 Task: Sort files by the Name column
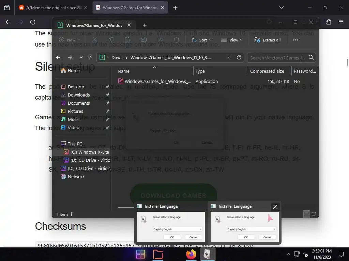click(123, 71)
